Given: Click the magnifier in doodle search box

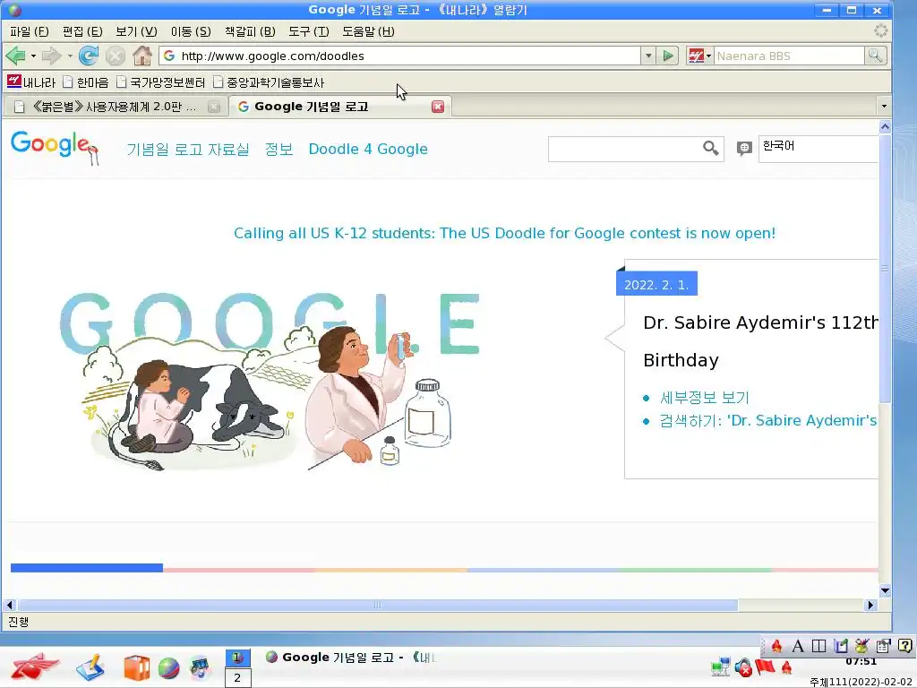Looking at the screenshot, I should coord(710,149).
